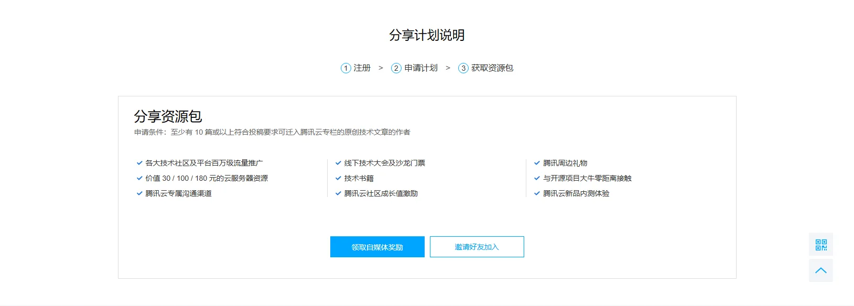Click the 领取自媒体奖励 button
Screen dimensions: 854x306
click(377, 247)
